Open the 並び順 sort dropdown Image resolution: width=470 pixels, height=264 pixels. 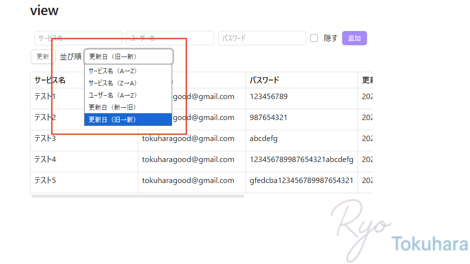[x=129, y=57]
